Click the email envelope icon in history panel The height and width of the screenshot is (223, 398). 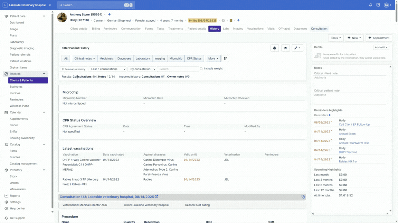pyautogui.click(x=285, y=48)
